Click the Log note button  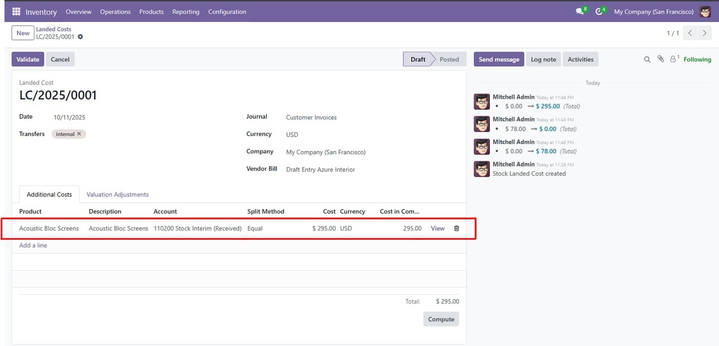[543, 59]
